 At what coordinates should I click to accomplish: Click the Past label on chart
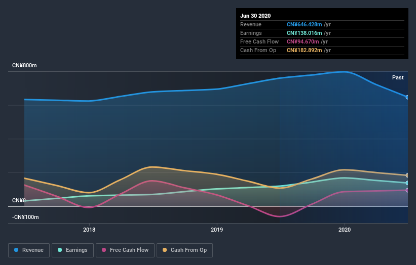(x=398, y=77)
